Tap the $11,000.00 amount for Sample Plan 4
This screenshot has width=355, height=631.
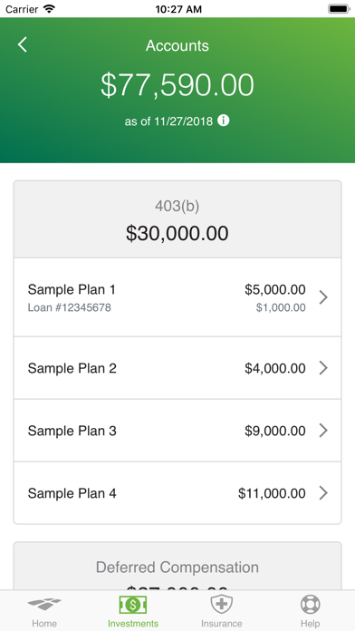[272, 493]
